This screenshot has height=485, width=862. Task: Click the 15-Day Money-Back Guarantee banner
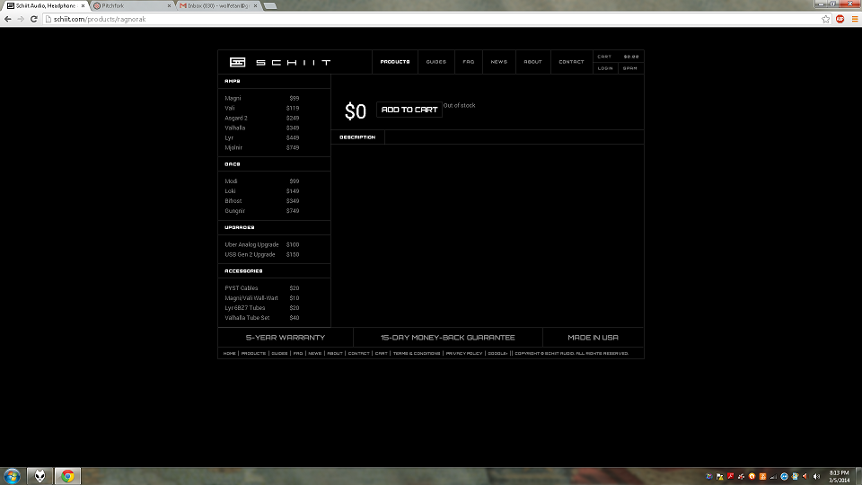click(x=447, y=337)
